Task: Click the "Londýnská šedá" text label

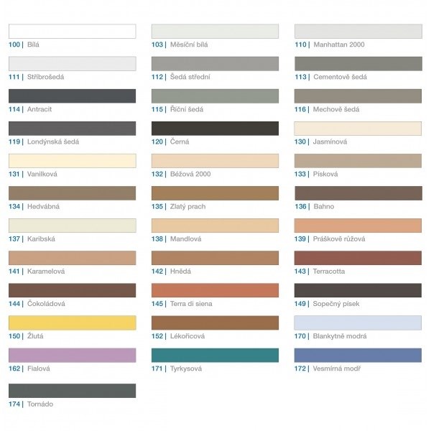Action: point(53,142)
